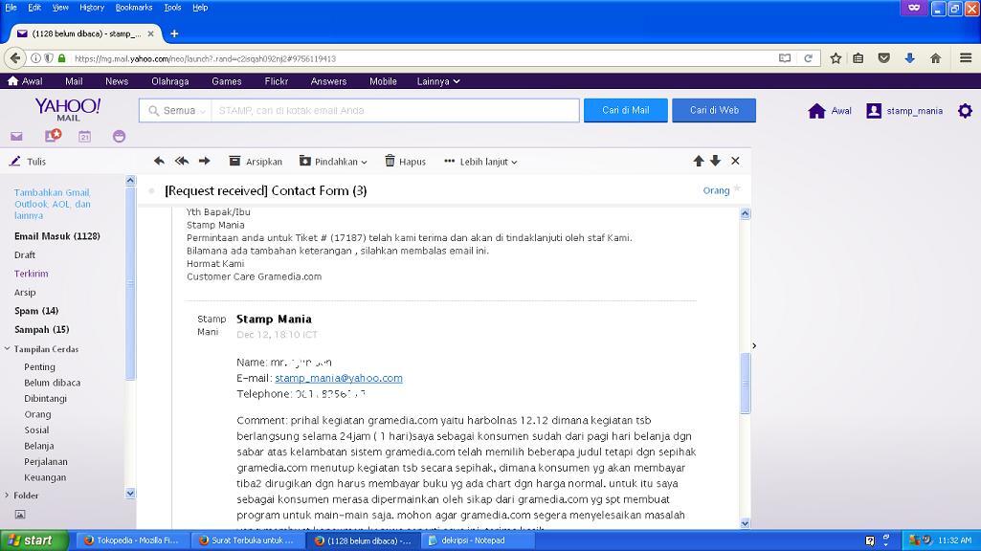Open Lainnya dropdown in Yahoo navigation bar
Screen dimensions: 981x551
click(x=438, y=81)
